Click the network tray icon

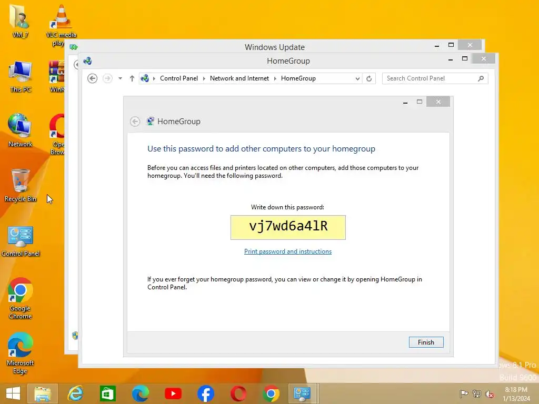(x=477, y=393)
